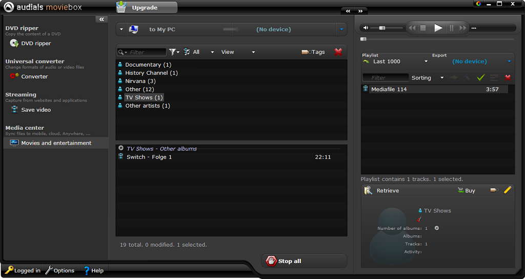Click disc icon next to Number of albums
Viewport: 525px width, 279px height.
click(x=437, y=228)
